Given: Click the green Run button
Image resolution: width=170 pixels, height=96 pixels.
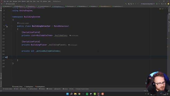Looking at the screenshot, I should pos(133,4).
